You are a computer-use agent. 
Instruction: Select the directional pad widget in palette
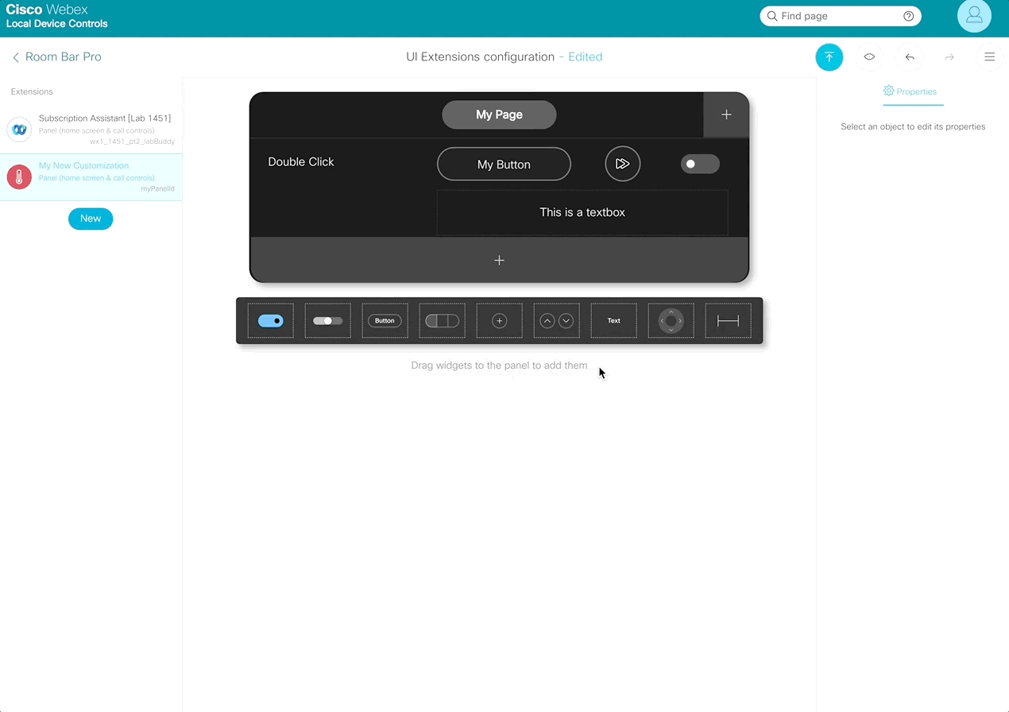671,321
